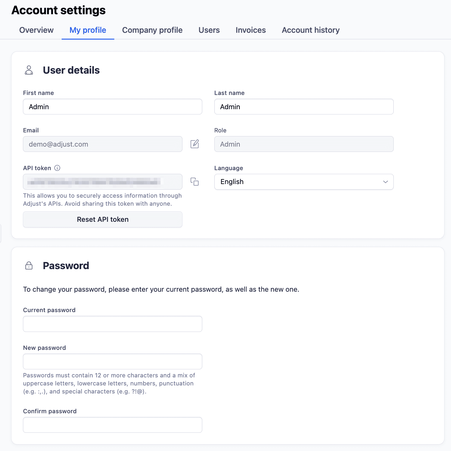Click the disabled Role field
This screenshot has height=451, width=451.
[304, 144]
